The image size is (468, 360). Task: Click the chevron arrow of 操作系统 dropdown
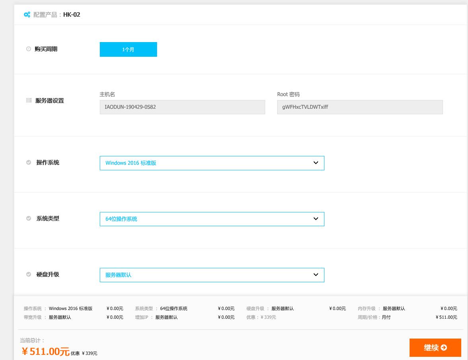click(x=316, y=163)
